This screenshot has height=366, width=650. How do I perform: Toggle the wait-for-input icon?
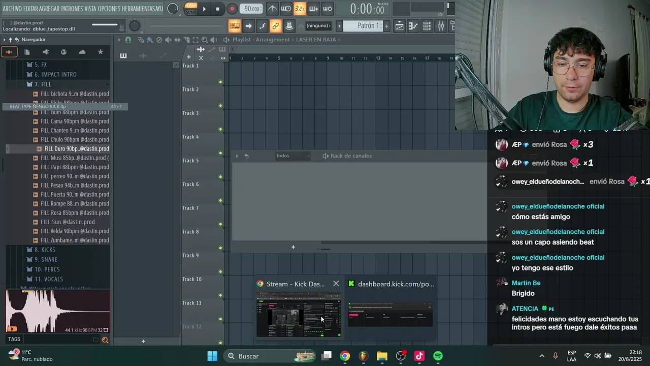pos(286,9)
